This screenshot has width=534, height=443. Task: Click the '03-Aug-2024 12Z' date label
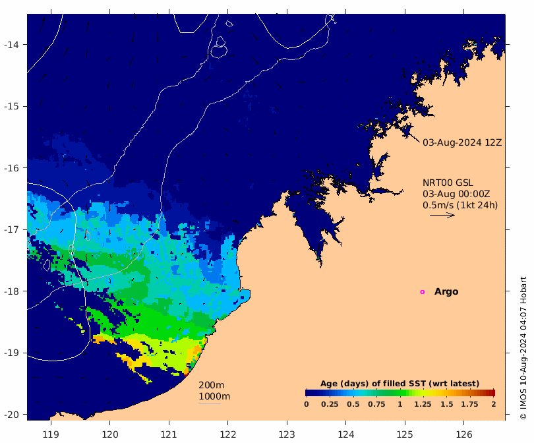pyautogui.click(x=462, y=142)
